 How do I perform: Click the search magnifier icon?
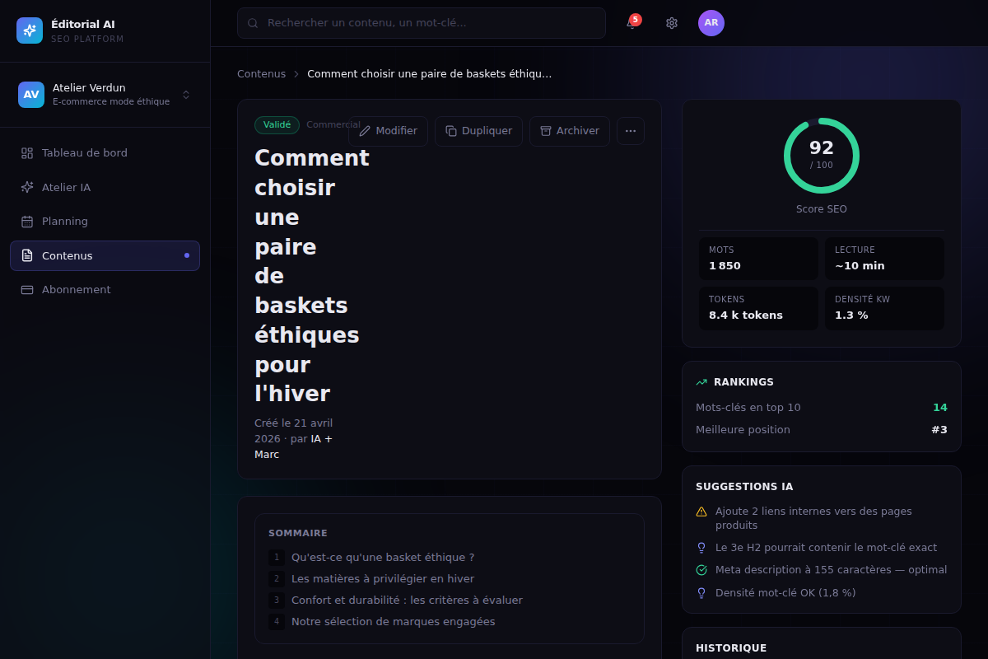pos(253,23)
